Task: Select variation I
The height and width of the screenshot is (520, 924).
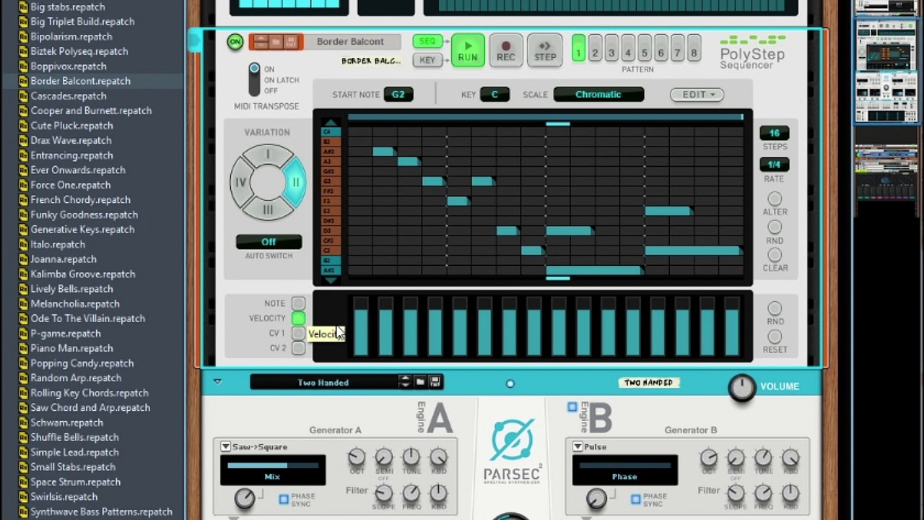Action: coord(268,155)
